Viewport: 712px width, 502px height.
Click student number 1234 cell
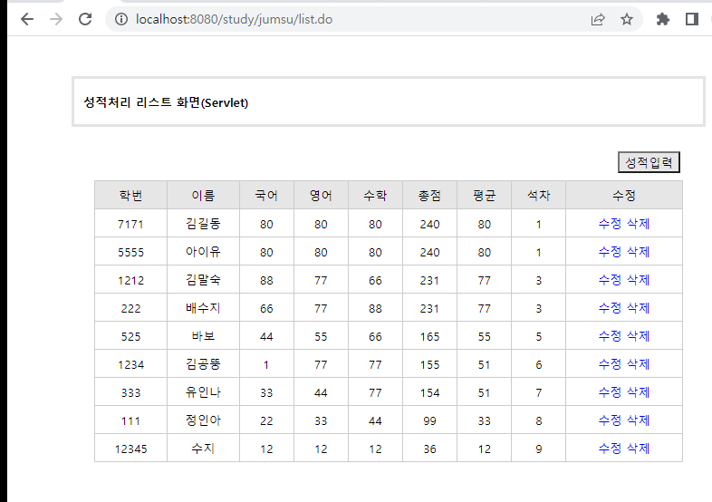pyautogui.click(x=130, y=365)
